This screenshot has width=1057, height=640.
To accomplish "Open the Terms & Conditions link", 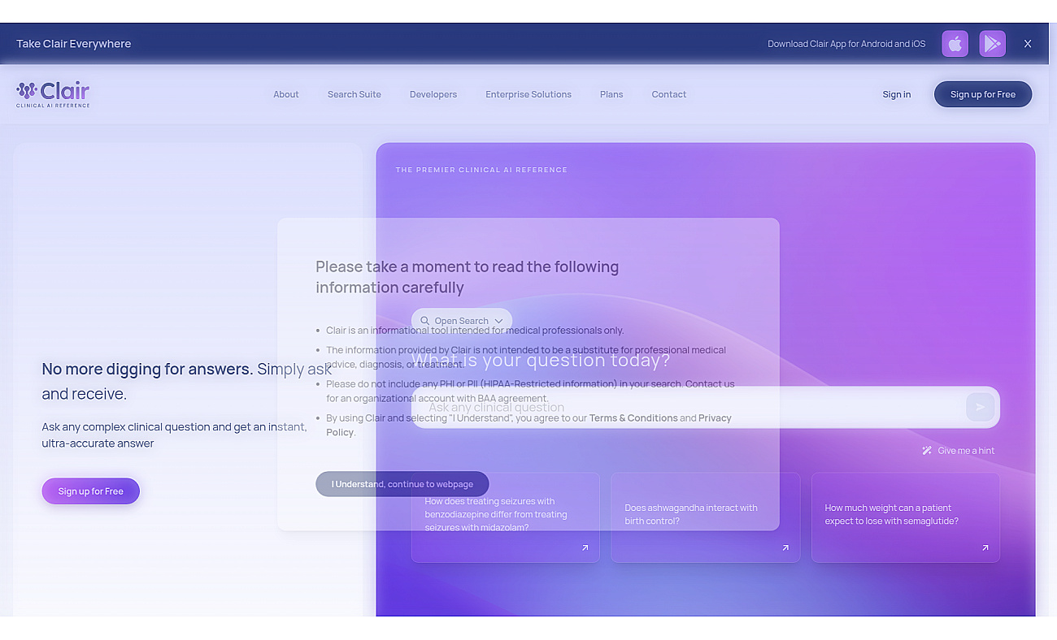I will click(633, 418).
